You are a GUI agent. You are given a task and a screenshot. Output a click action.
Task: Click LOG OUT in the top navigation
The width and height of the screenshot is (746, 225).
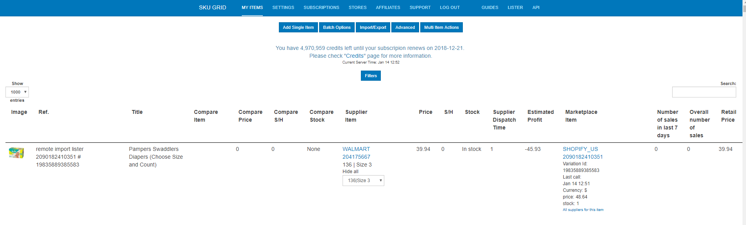tap(450, 7)
